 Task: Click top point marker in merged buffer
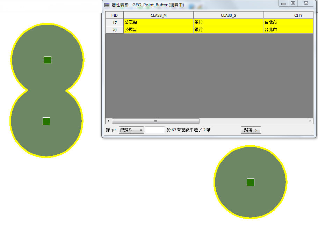point(48,60)
